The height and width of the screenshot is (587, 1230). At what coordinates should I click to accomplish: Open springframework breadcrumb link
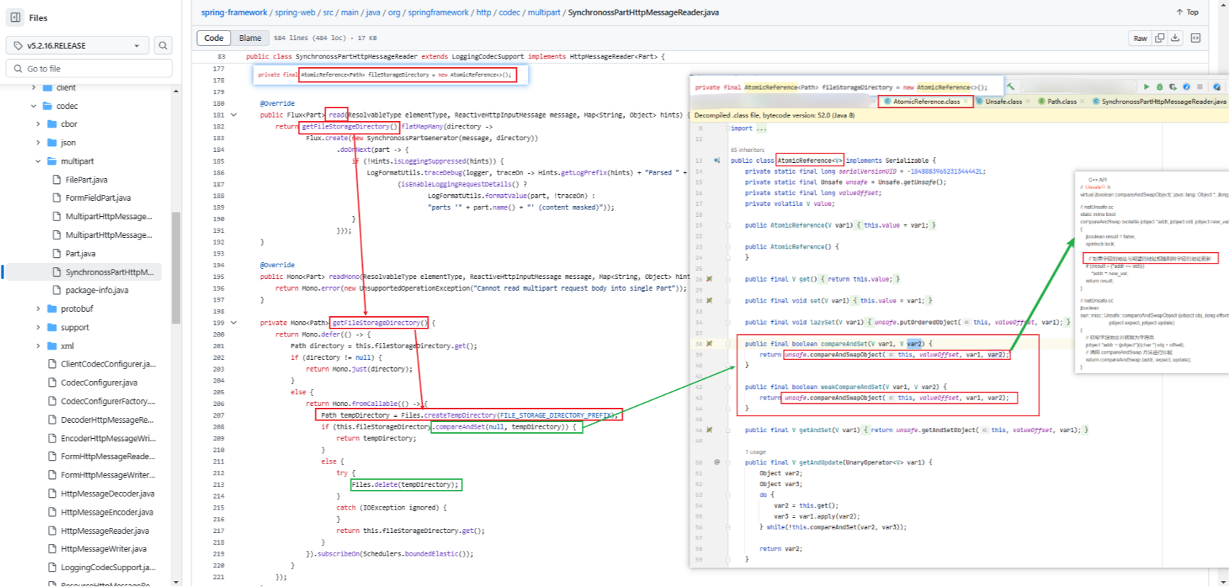click(x=438, y=12)
